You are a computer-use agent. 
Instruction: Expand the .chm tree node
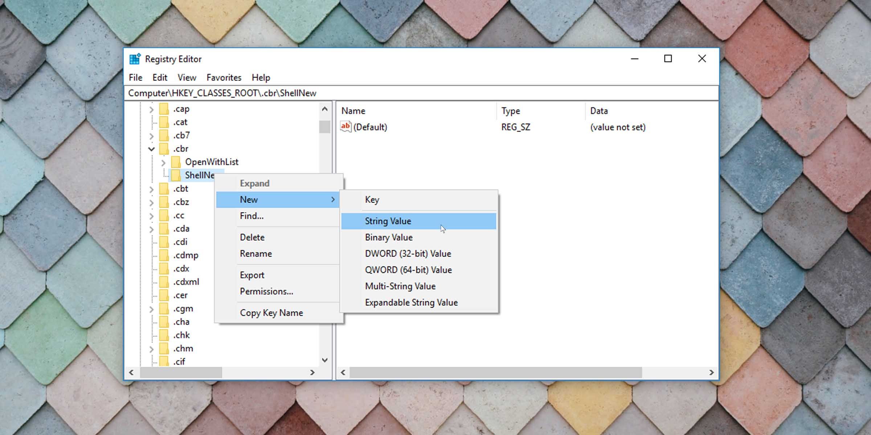151,349
